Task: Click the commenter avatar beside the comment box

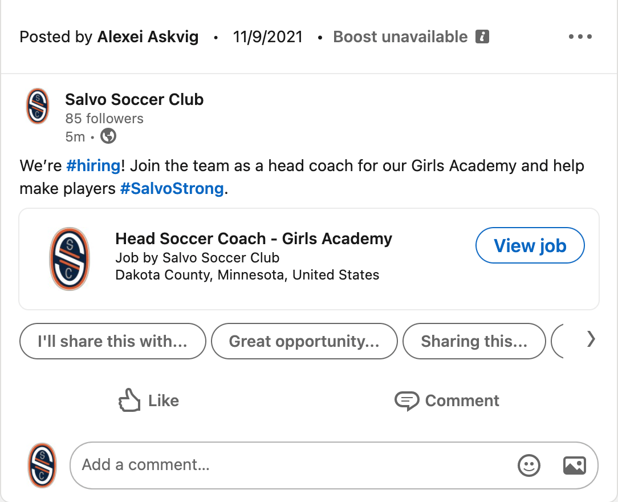Action: (42, 465)
